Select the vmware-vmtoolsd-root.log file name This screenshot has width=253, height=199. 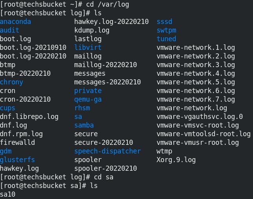click(204, 134)
